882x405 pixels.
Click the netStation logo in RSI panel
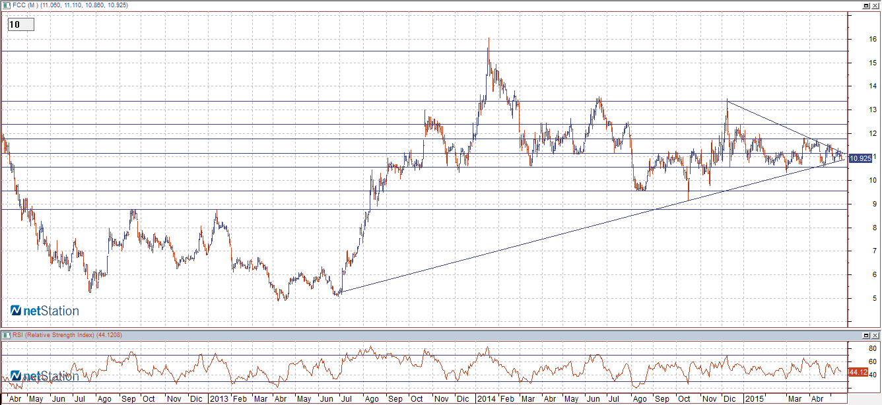[x=45, y=376]
